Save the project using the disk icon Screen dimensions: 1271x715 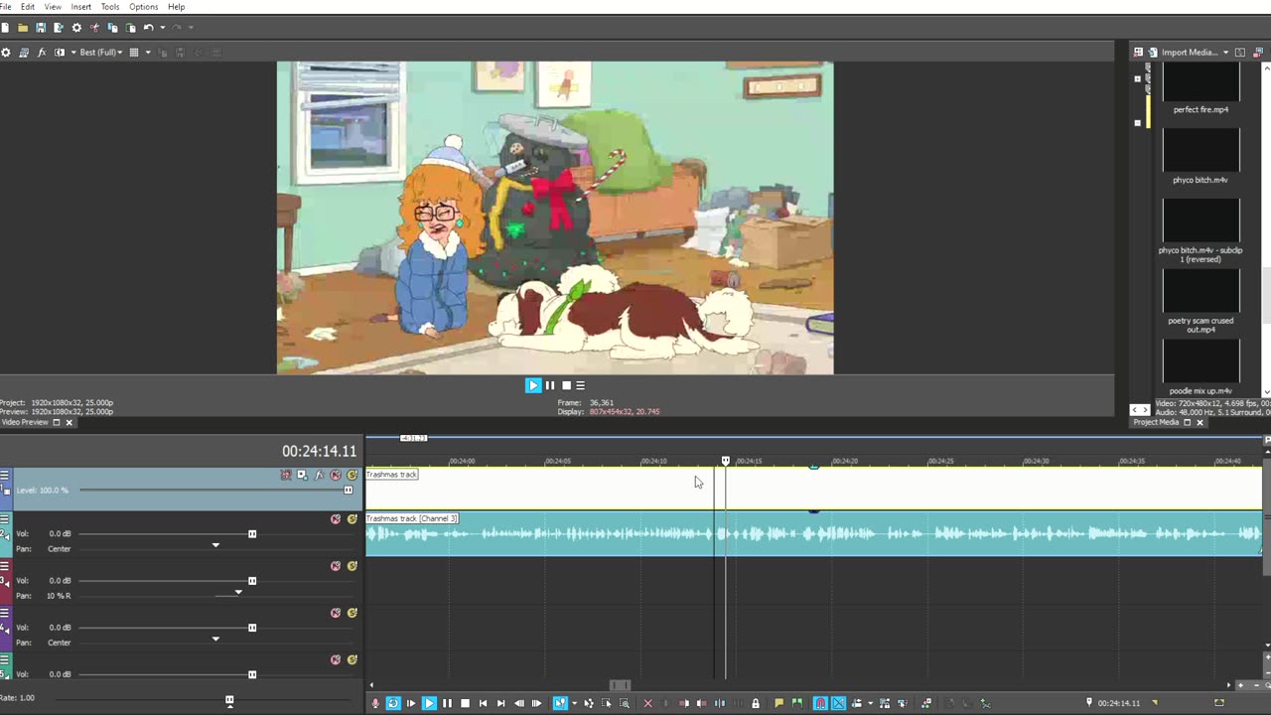point(41,28)
